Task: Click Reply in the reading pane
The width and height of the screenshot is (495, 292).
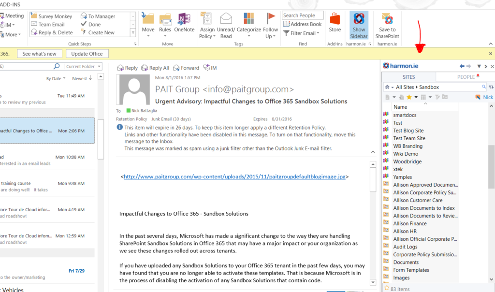Action: [x=127, y=68]
